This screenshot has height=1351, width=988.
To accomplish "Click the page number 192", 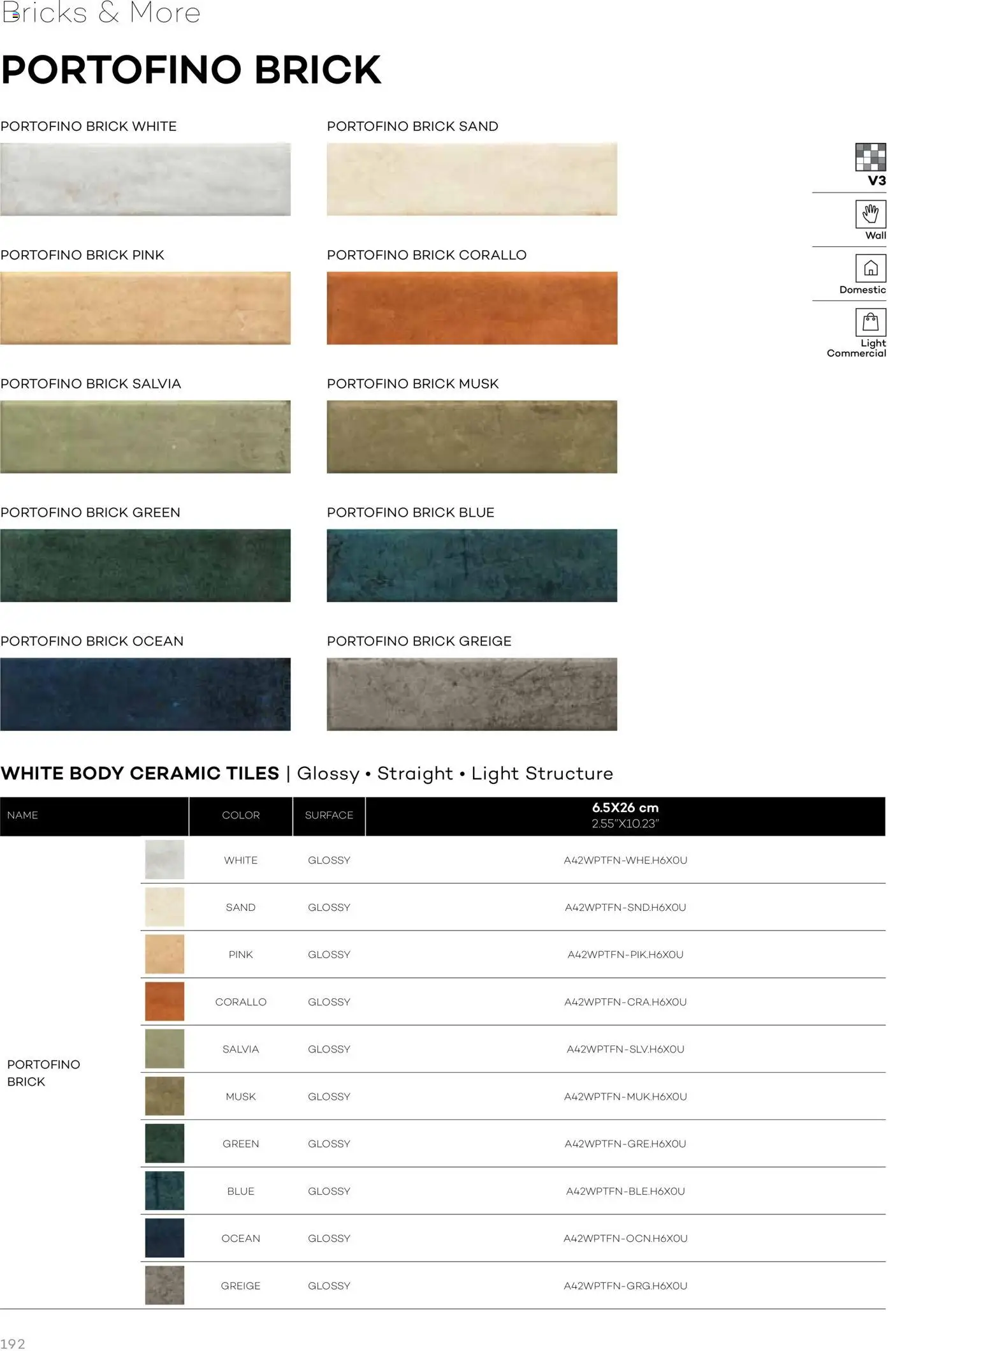I will click(13, 1344).
